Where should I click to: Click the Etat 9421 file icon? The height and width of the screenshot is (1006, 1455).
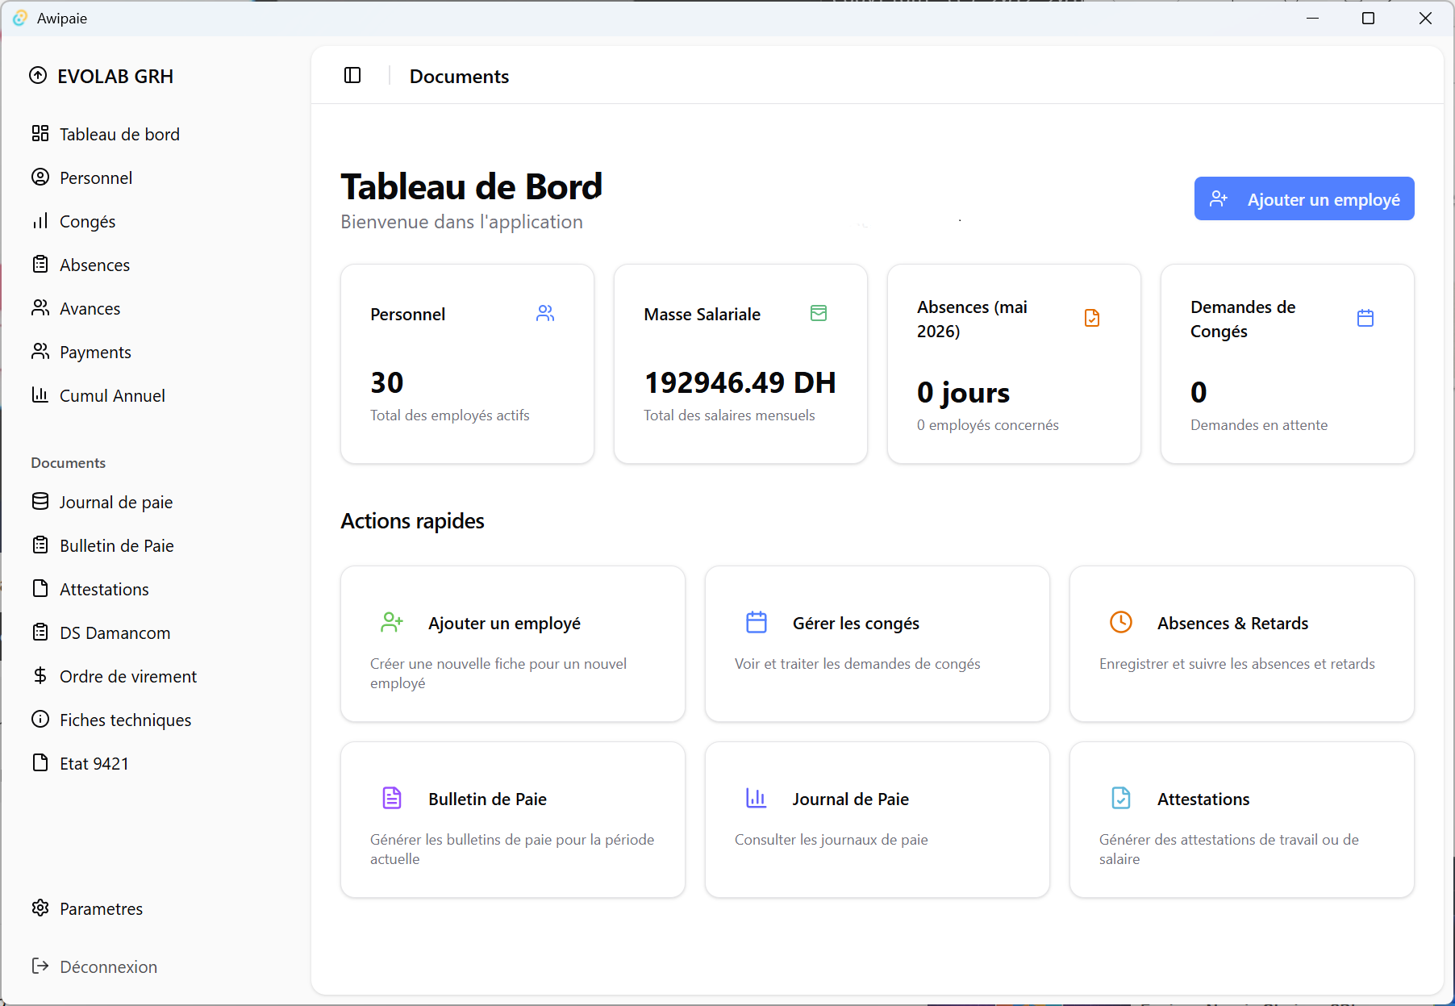(x=40, y=762)
